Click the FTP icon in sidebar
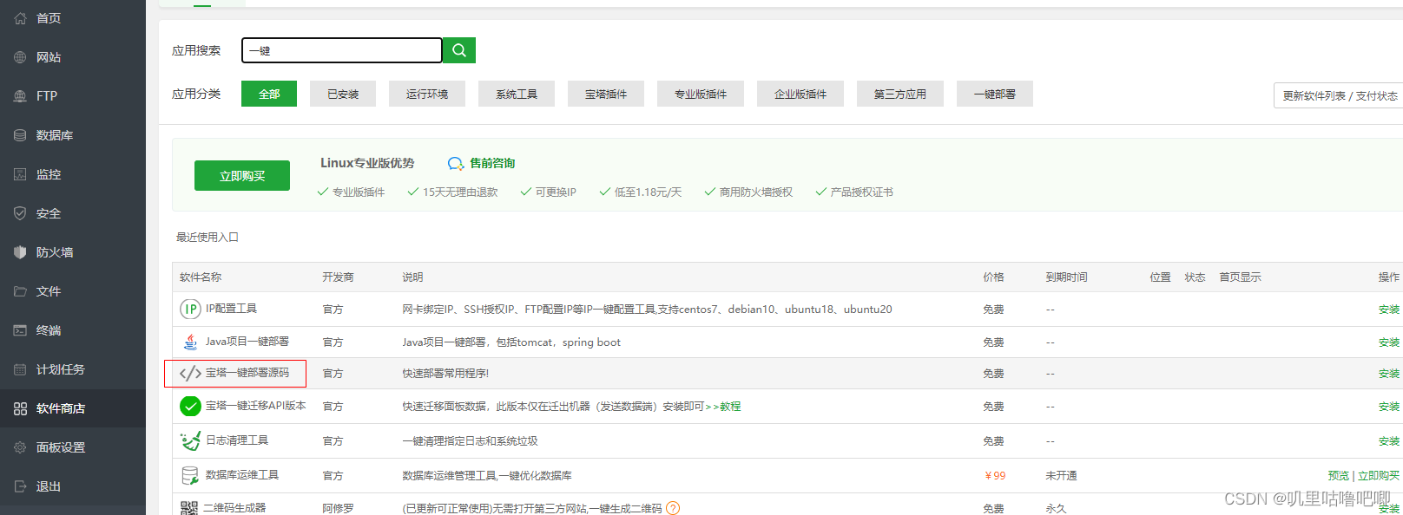 (x=20, y=96)
